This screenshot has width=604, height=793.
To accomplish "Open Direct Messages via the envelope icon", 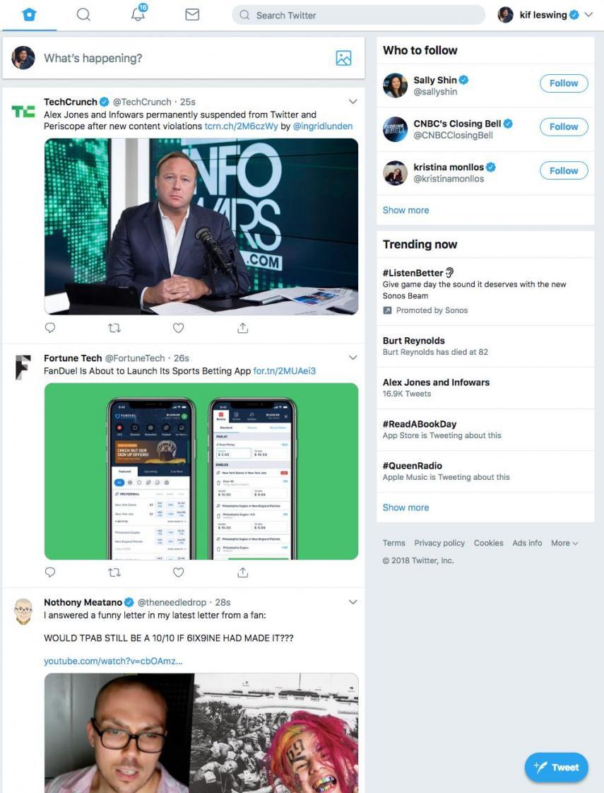I will [x=191, y=14].
